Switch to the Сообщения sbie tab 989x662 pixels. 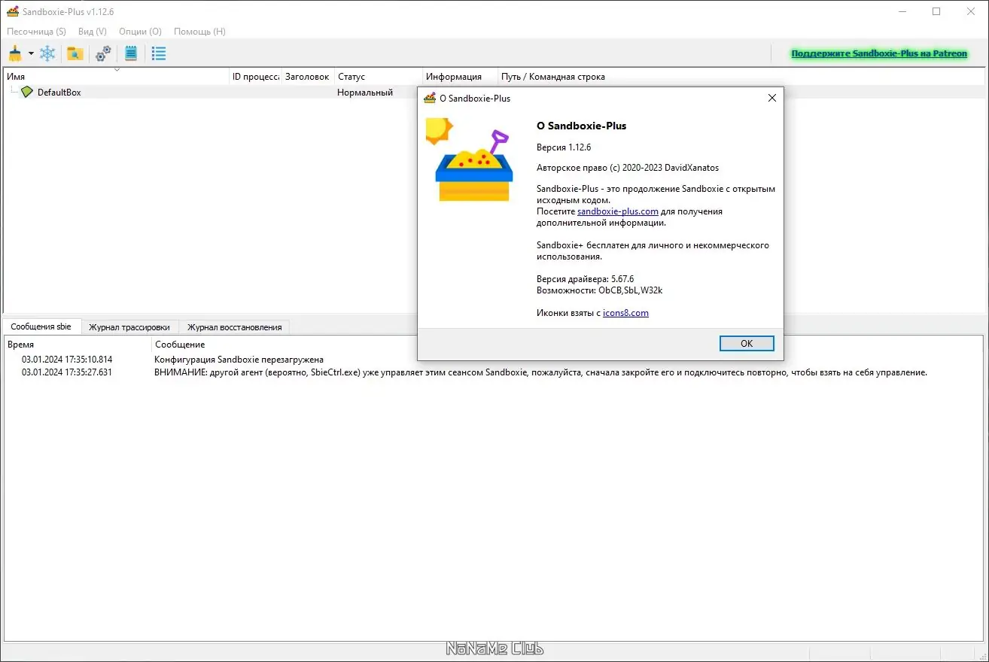(x=41, y=326)
